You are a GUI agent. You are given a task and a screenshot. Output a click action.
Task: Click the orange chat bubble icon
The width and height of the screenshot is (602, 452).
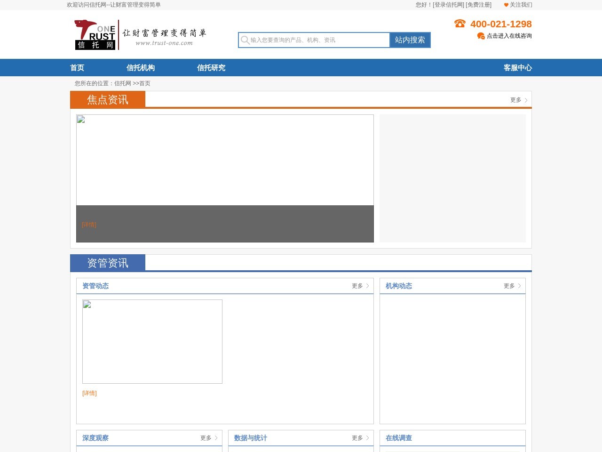coord(481,36)
